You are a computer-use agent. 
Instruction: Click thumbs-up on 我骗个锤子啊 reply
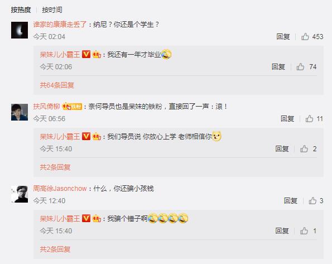point(304,231)
